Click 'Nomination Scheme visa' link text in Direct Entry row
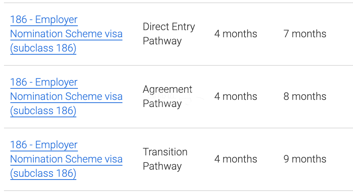 (66, 34)
